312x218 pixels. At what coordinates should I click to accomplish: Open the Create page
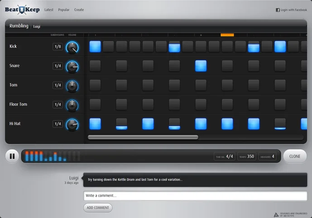point(79,10)
